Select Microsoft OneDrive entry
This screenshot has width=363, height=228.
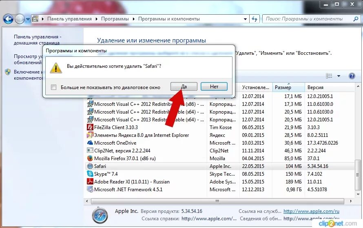[115, 143]
